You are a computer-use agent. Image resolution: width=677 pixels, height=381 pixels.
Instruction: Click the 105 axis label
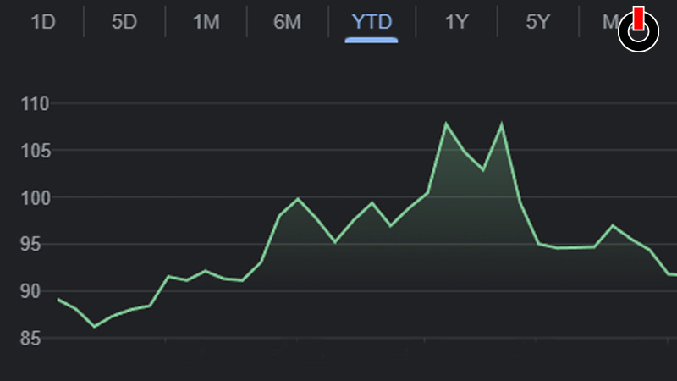coord(36,151)
